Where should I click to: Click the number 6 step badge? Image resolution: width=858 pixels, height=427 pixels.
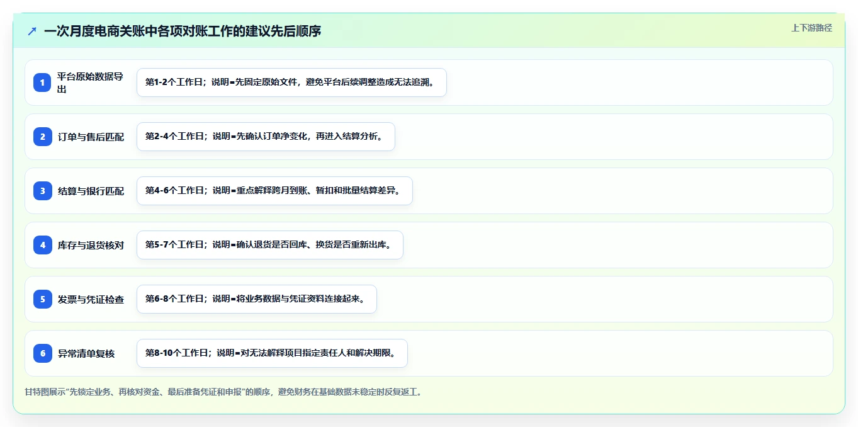pyautogui.click(x=43, y=353)
